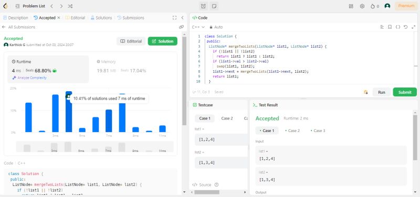Viewport: 420px width, 197px height.
Task: Open the timer alarm clock icon
Action: 203,6
